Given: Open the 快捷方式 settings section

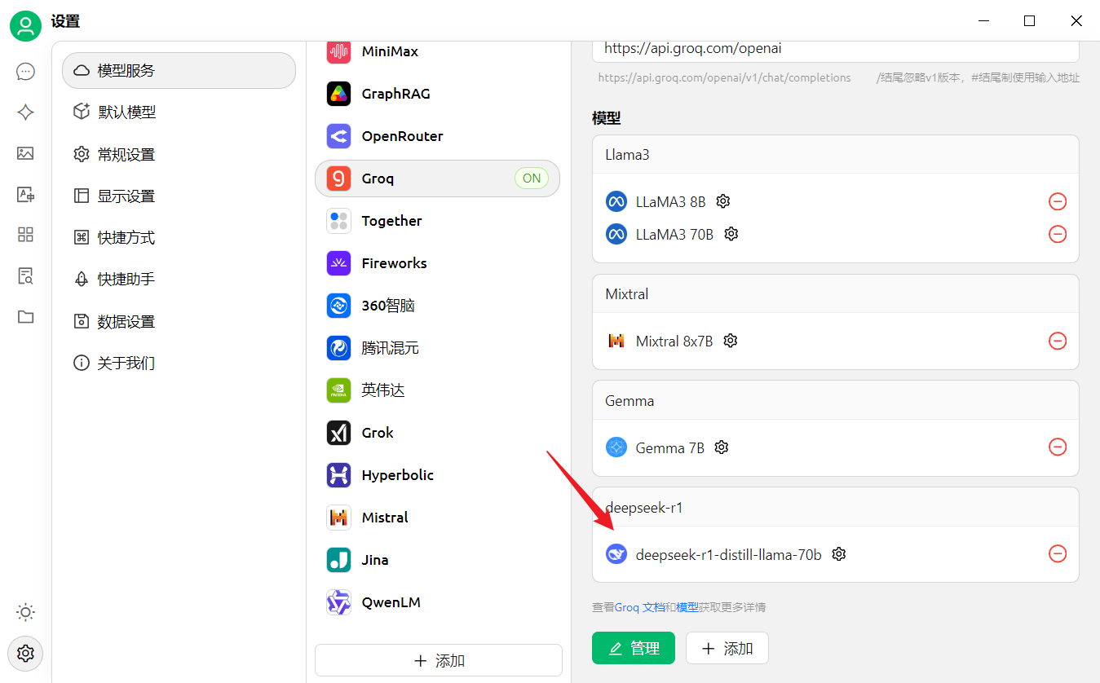Looking at the screenshot, I should (179, 237).
